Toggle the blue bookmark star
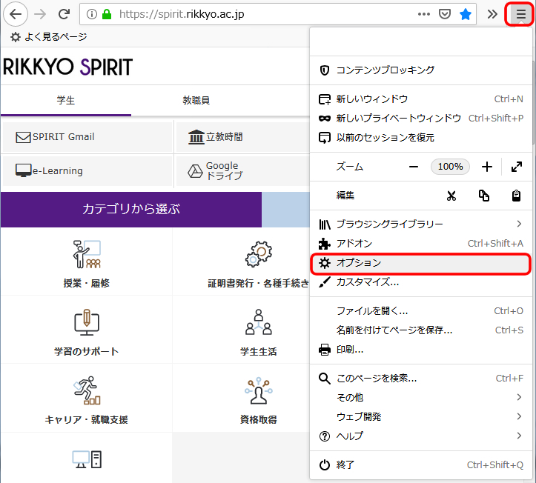536x483 pixels. tap(466, 14)
